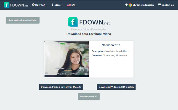Screen dimensions: 178x110
Task: Click the question mark icon beside How to
Action: (x=33, y=5)
